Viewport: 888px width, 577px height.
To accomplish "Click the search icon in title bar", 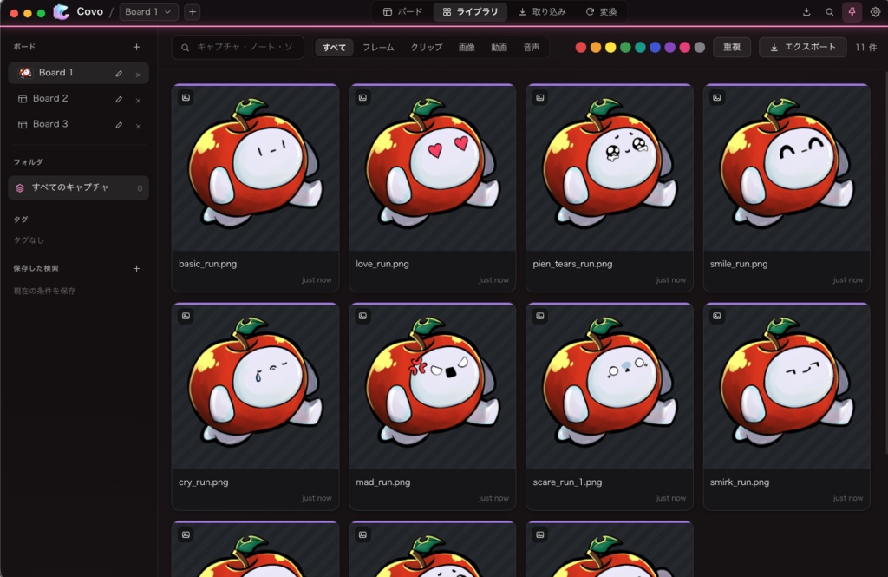I will coord(829,12).
